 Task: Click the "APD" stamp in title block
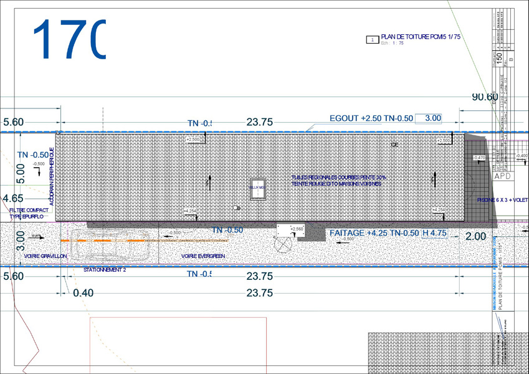click(503, 176)
